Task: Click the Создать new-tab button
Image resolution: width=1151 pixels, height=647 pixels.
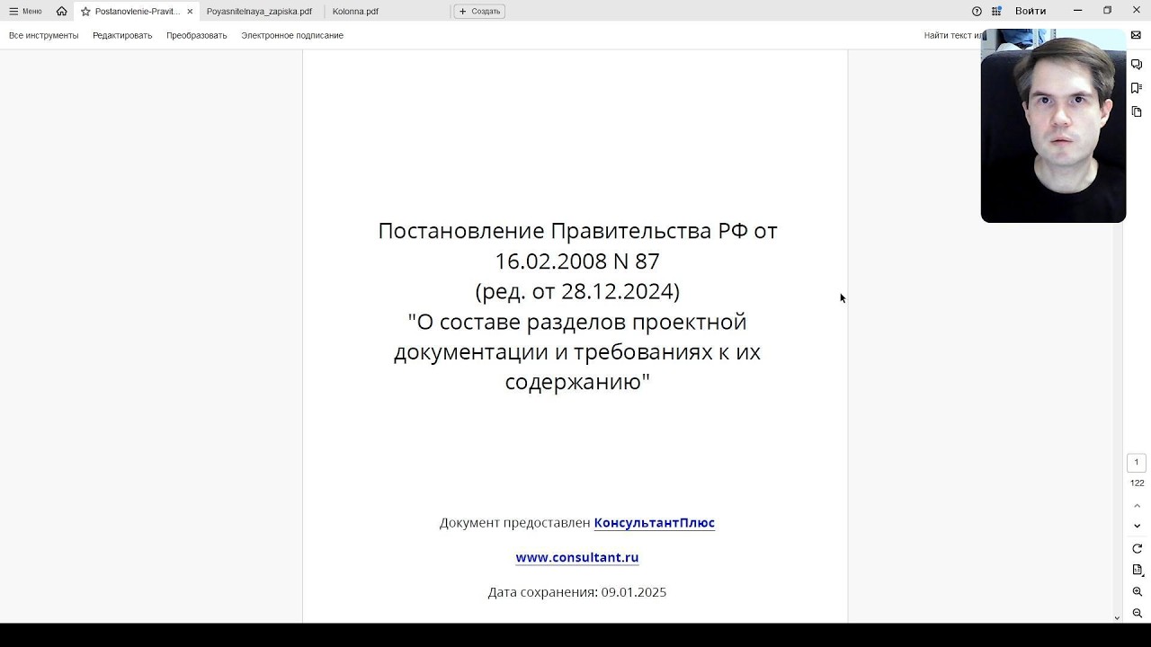Action: tap(479, 12)
